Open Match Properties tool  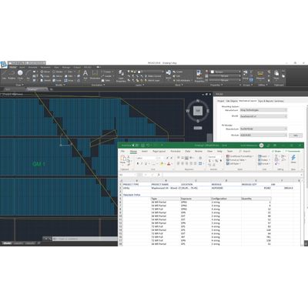199,76
